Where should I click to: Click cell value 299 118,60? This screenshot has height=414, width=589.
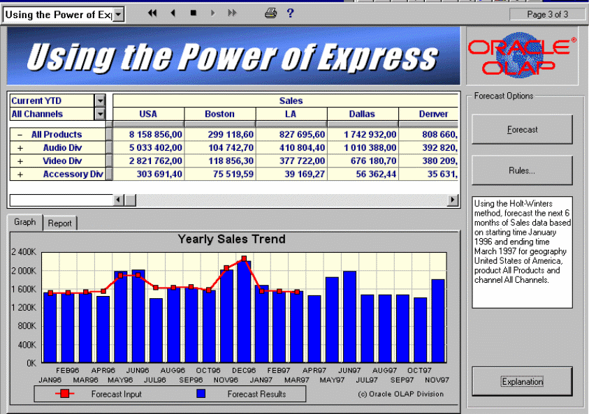[x=220, y=134]
